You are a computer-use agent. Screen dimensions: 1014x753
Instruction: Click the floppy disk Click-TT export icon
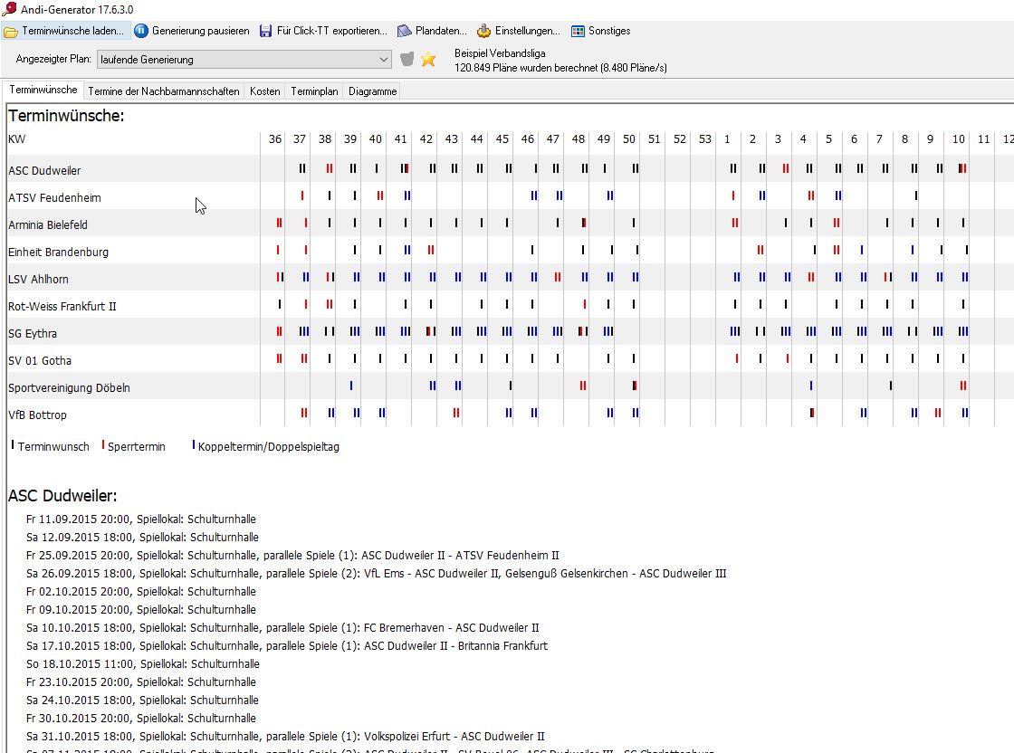[265, 31]
